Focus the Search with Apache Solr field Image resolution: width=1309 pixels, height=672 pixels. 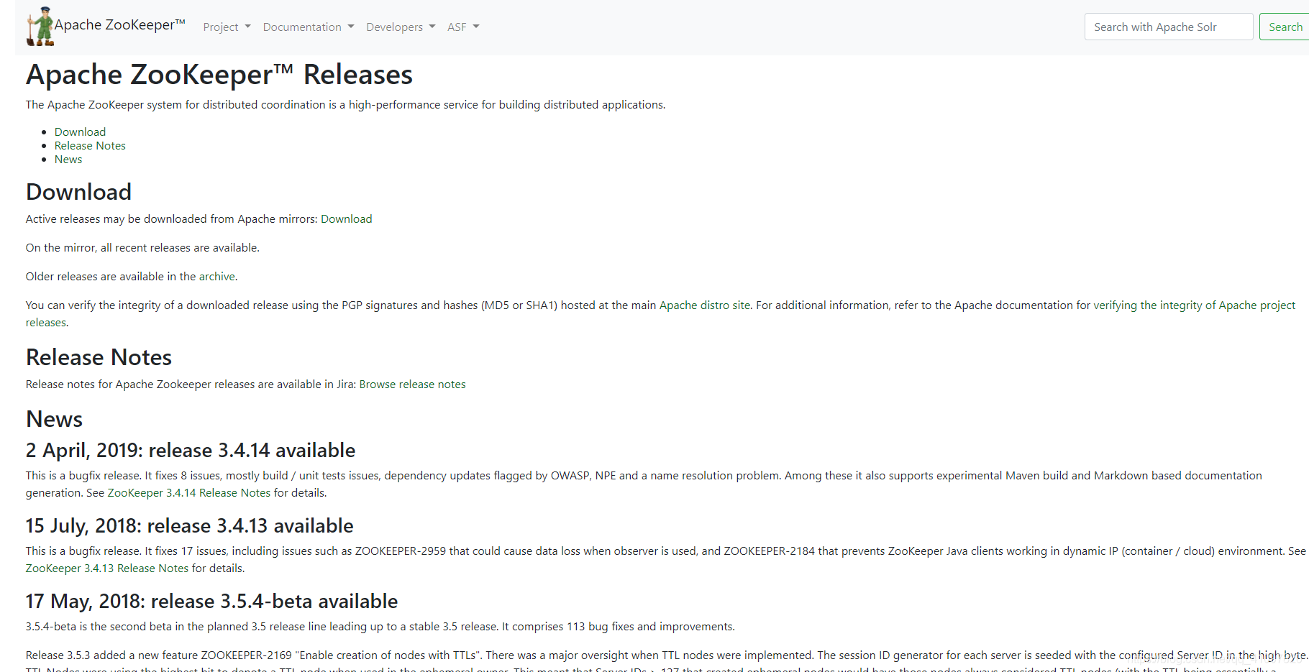tap(1169, 27)
